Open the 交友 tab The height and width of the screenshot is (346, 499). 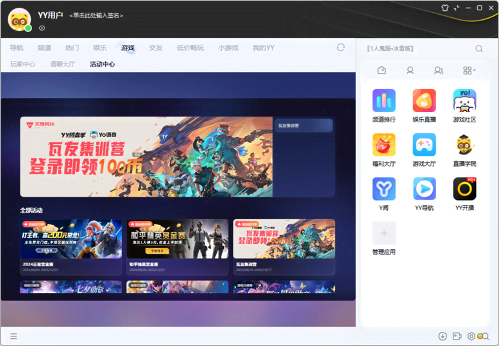(x=156, y=47)
